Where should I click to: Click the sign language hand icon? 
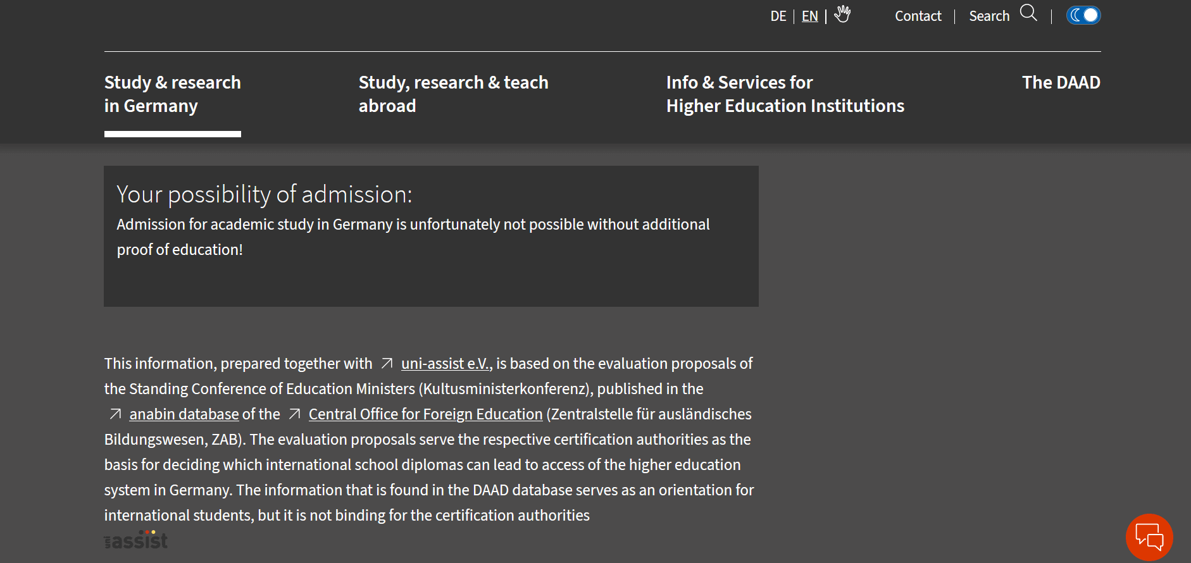click(x=842, y=14)
